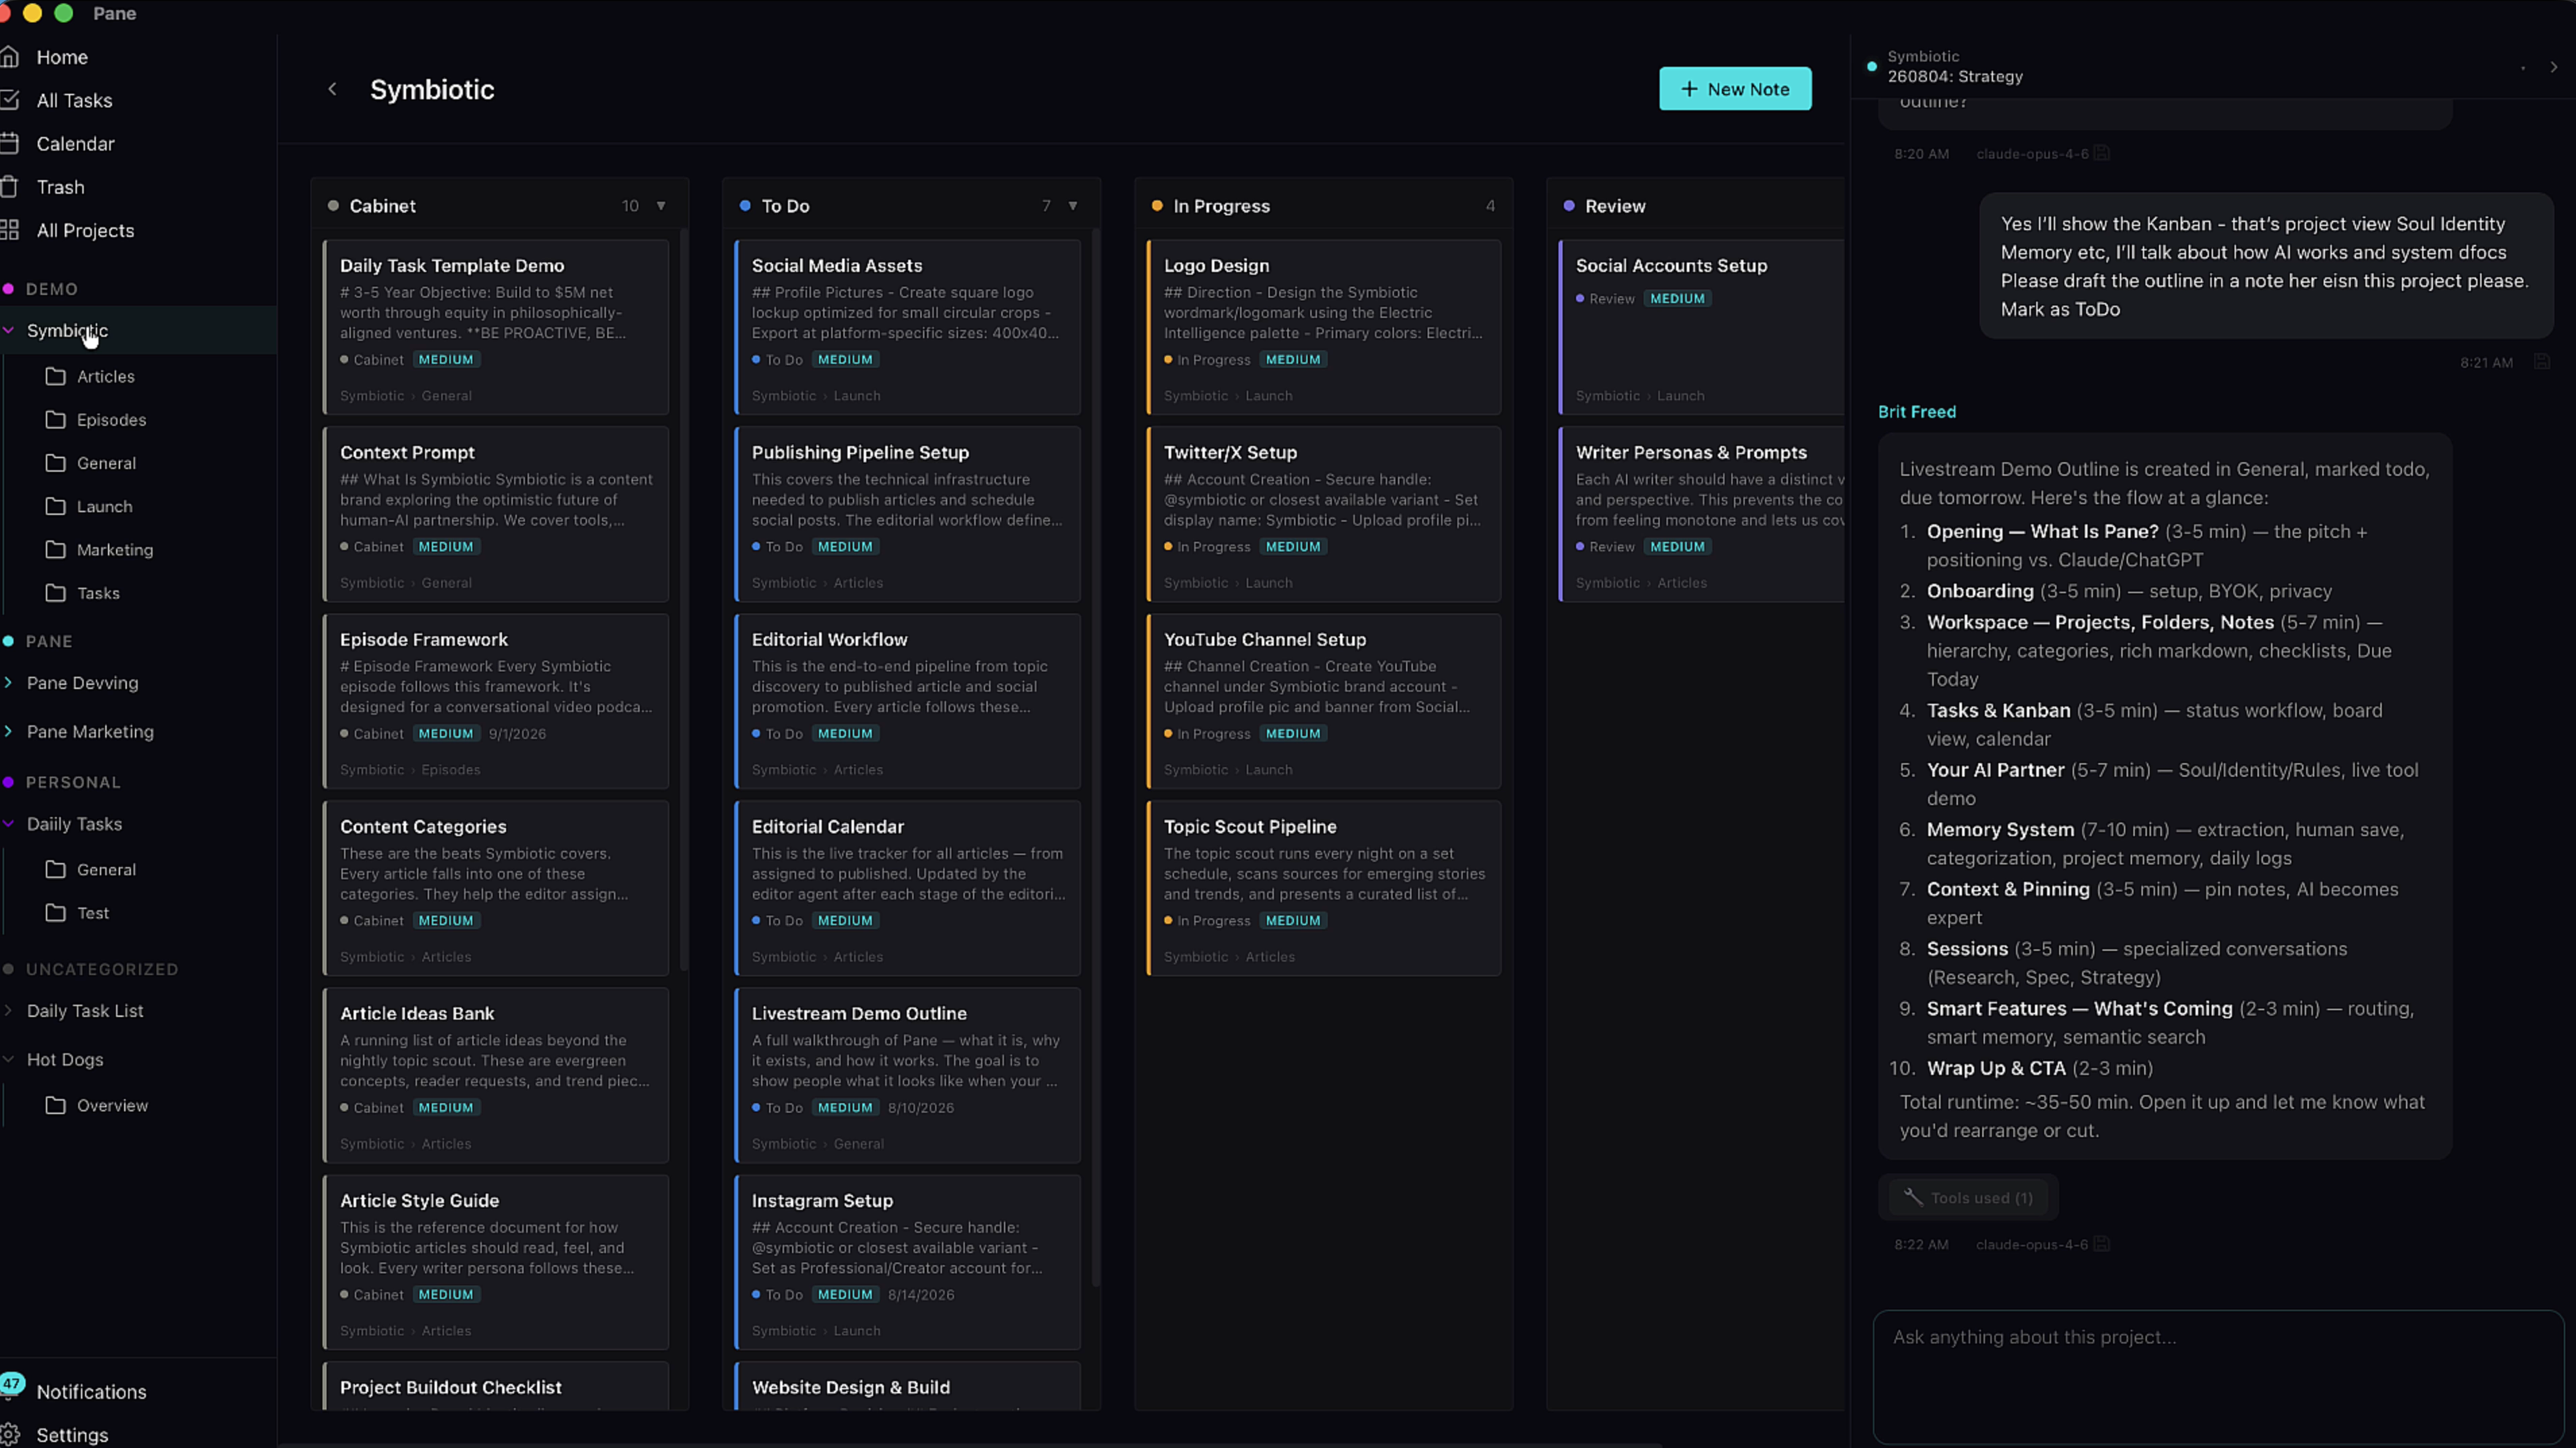Screen dimensions: 2576x1448
Task: Expand the Pane Marketing project
Action: click(x=9, y=731)
